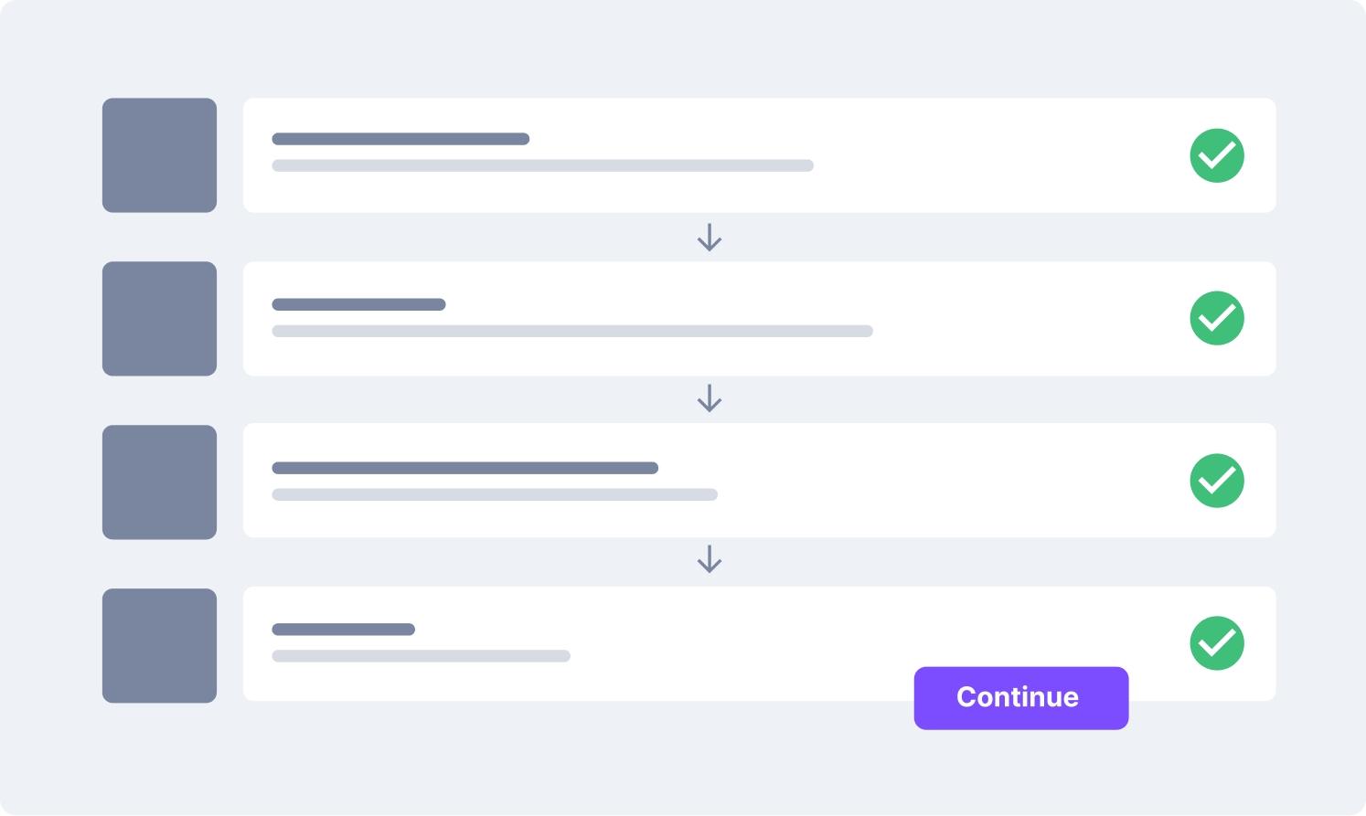Click the down arrow between third and fourth steps
The height and width of the screenshot is (816, 1366).
710,559
